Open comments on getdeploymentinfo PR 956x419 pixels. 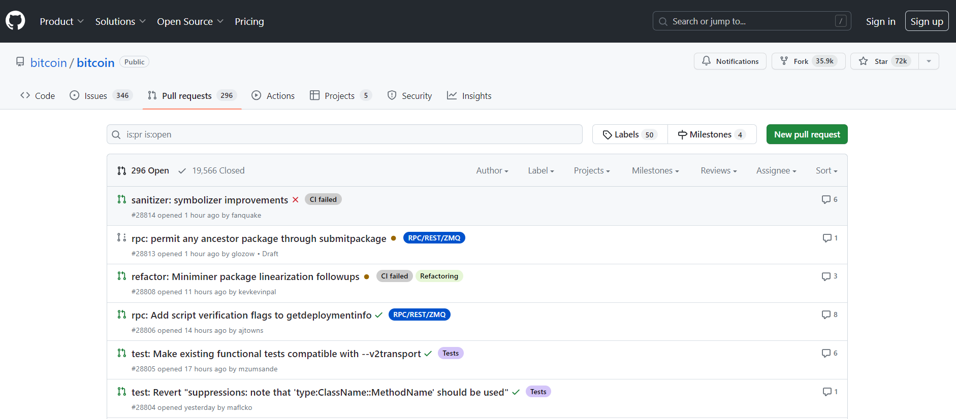tap(830, 315)
